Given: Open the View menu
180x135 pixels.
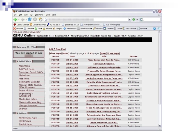Looking at the screenshot, I should pos(26,15).
